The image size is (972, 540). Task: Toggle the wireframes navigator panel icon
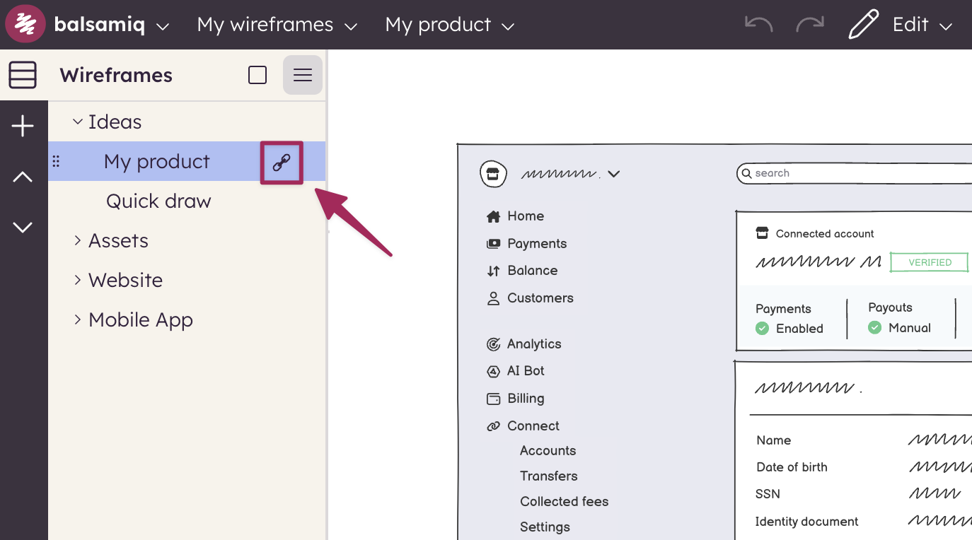23,75
